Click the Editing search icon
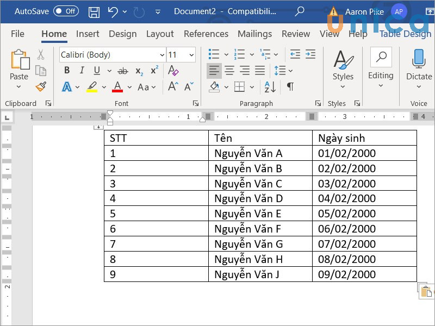Screen dimensions: 435x326 pos(381,57)
